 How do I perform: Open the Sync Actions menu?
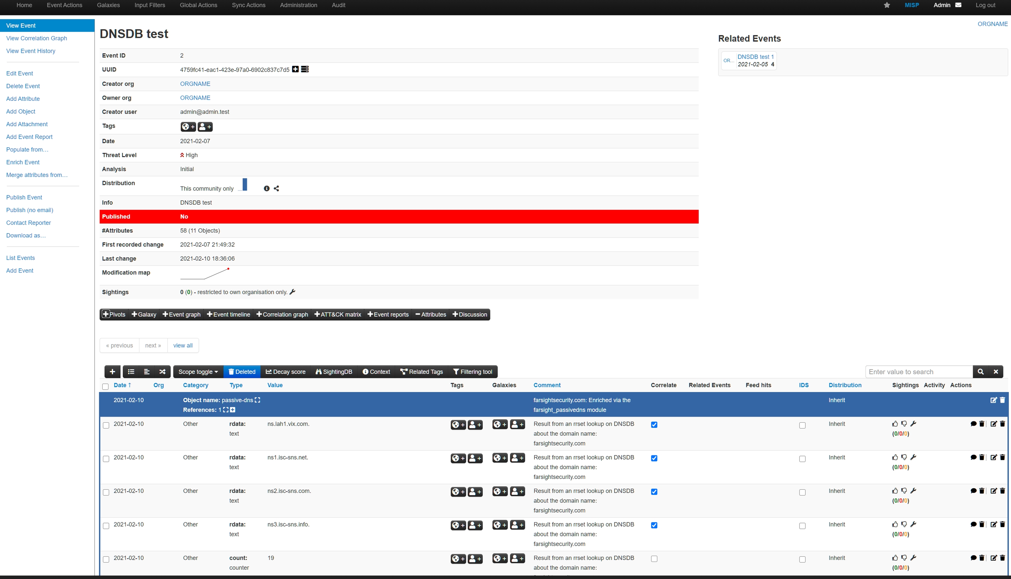[248, 5]
